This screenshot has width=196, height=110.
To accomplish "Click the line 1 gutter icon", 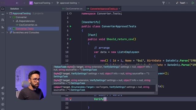I will click(x=71, y=13).
